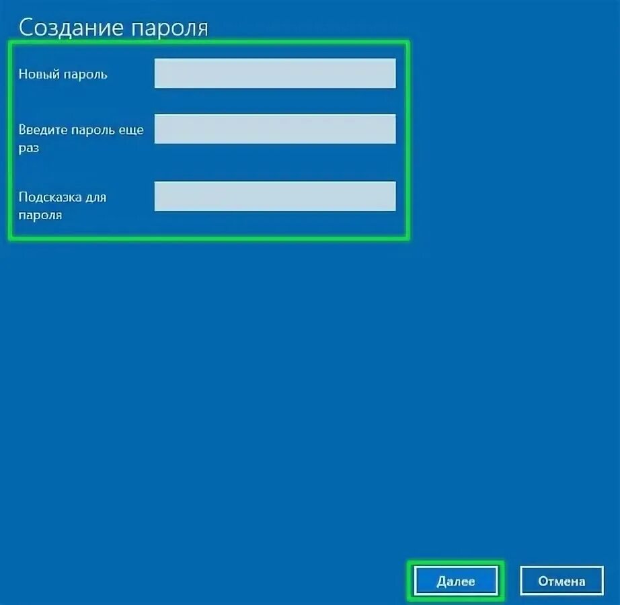This screenshot has width=620, height=605.
Task: Click the 'Введите пароль еще раз' label
Action: coord(81,138)
